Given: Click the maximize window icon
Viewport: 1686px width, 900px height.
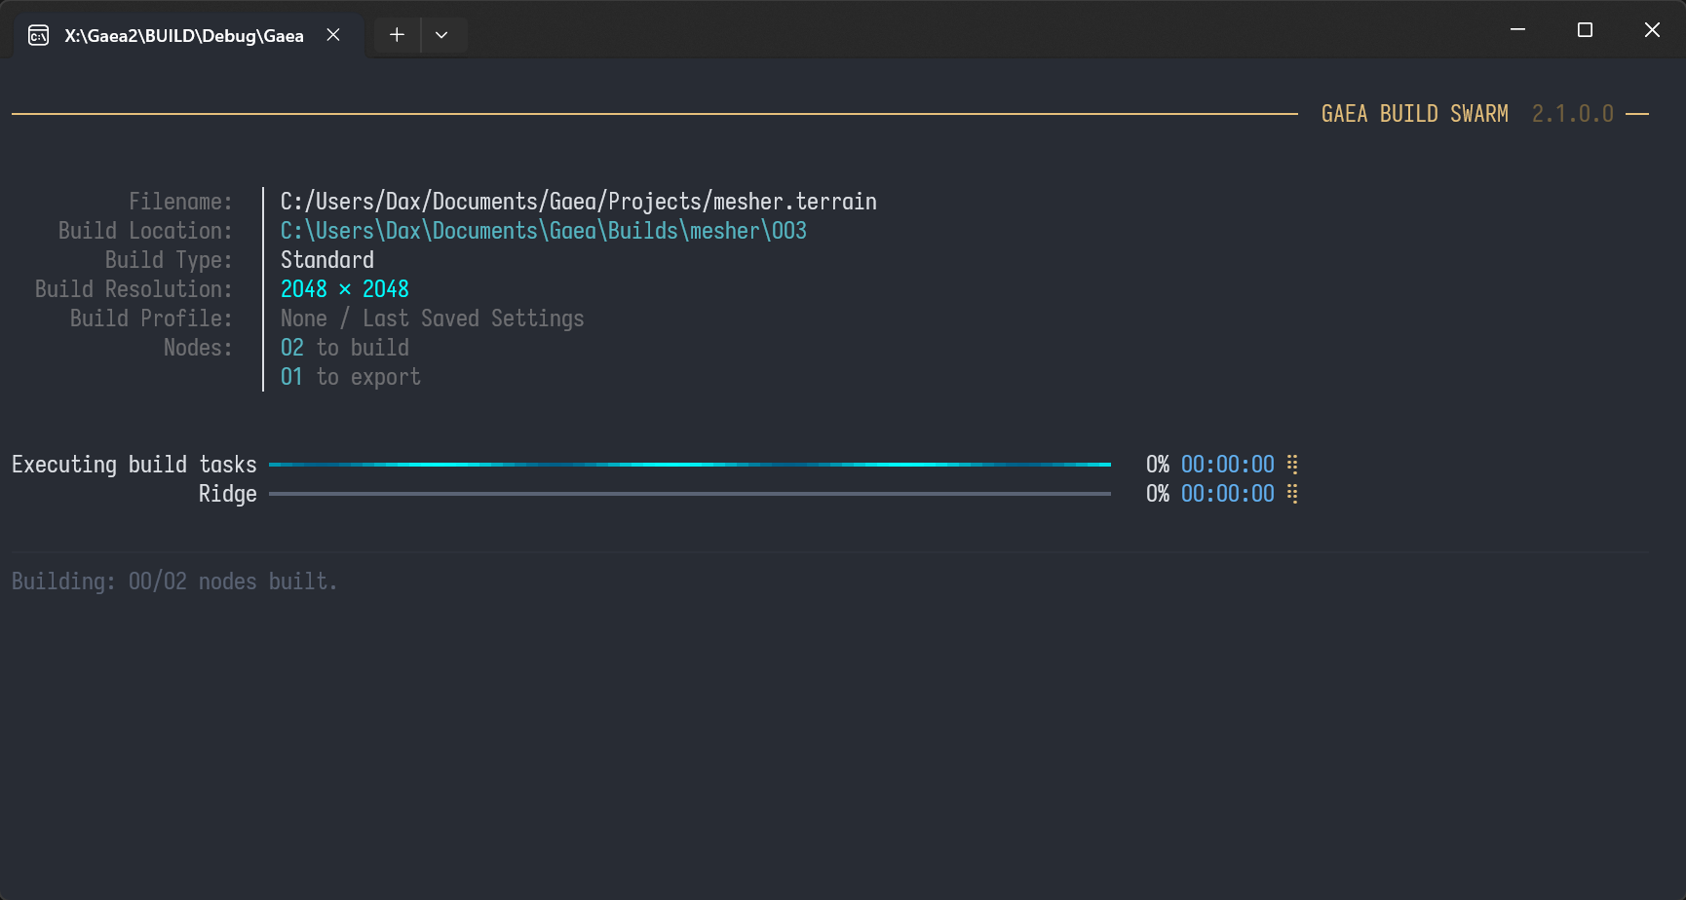Looking at the screenshot, I should pyautogui.click(x=1584, y=29).
